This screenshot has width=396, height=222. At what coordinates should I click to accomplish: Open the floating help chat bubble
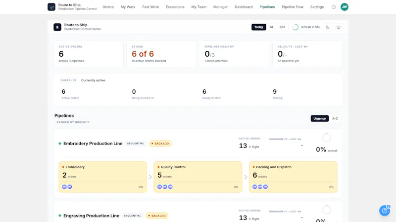point(385,211)
